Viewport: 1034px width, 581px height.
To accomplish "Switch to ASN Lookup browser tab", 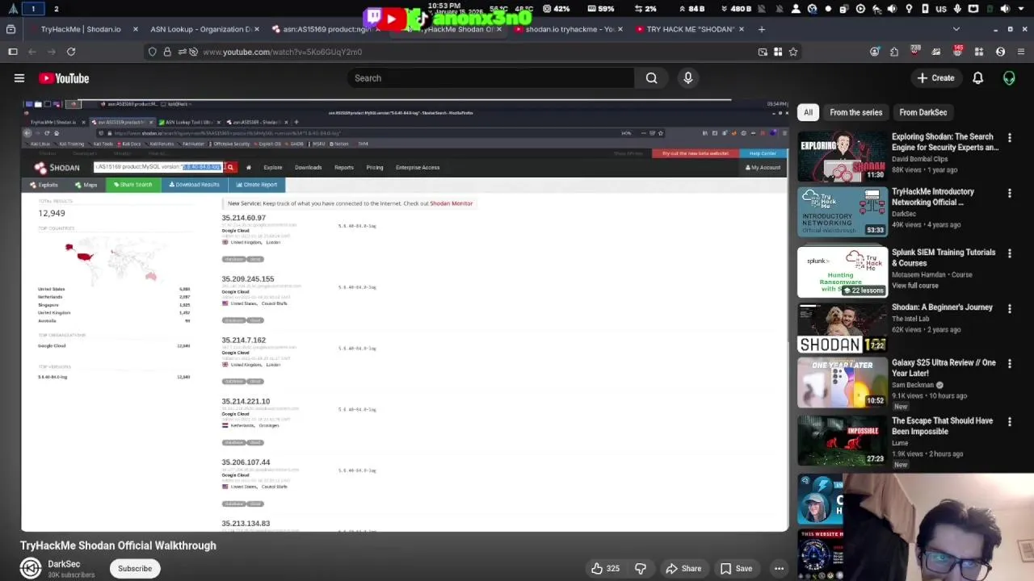I will (x=200, y=29).
